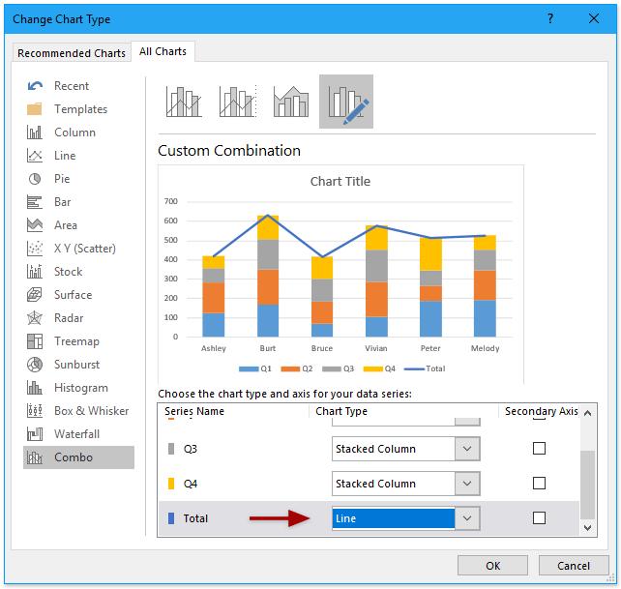
Task: Click the Total blue color swatch
Action: pyautogui.click(x=171, y=518)
